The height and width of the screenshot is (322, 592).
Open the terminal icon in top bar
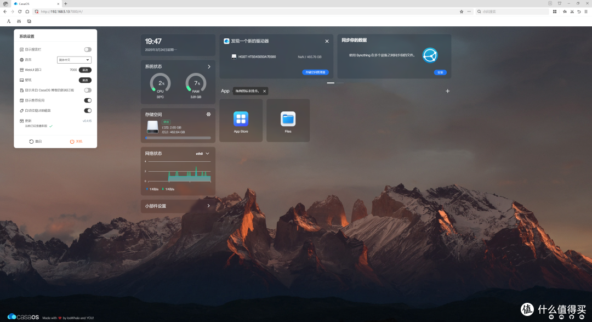pos(29,21)
